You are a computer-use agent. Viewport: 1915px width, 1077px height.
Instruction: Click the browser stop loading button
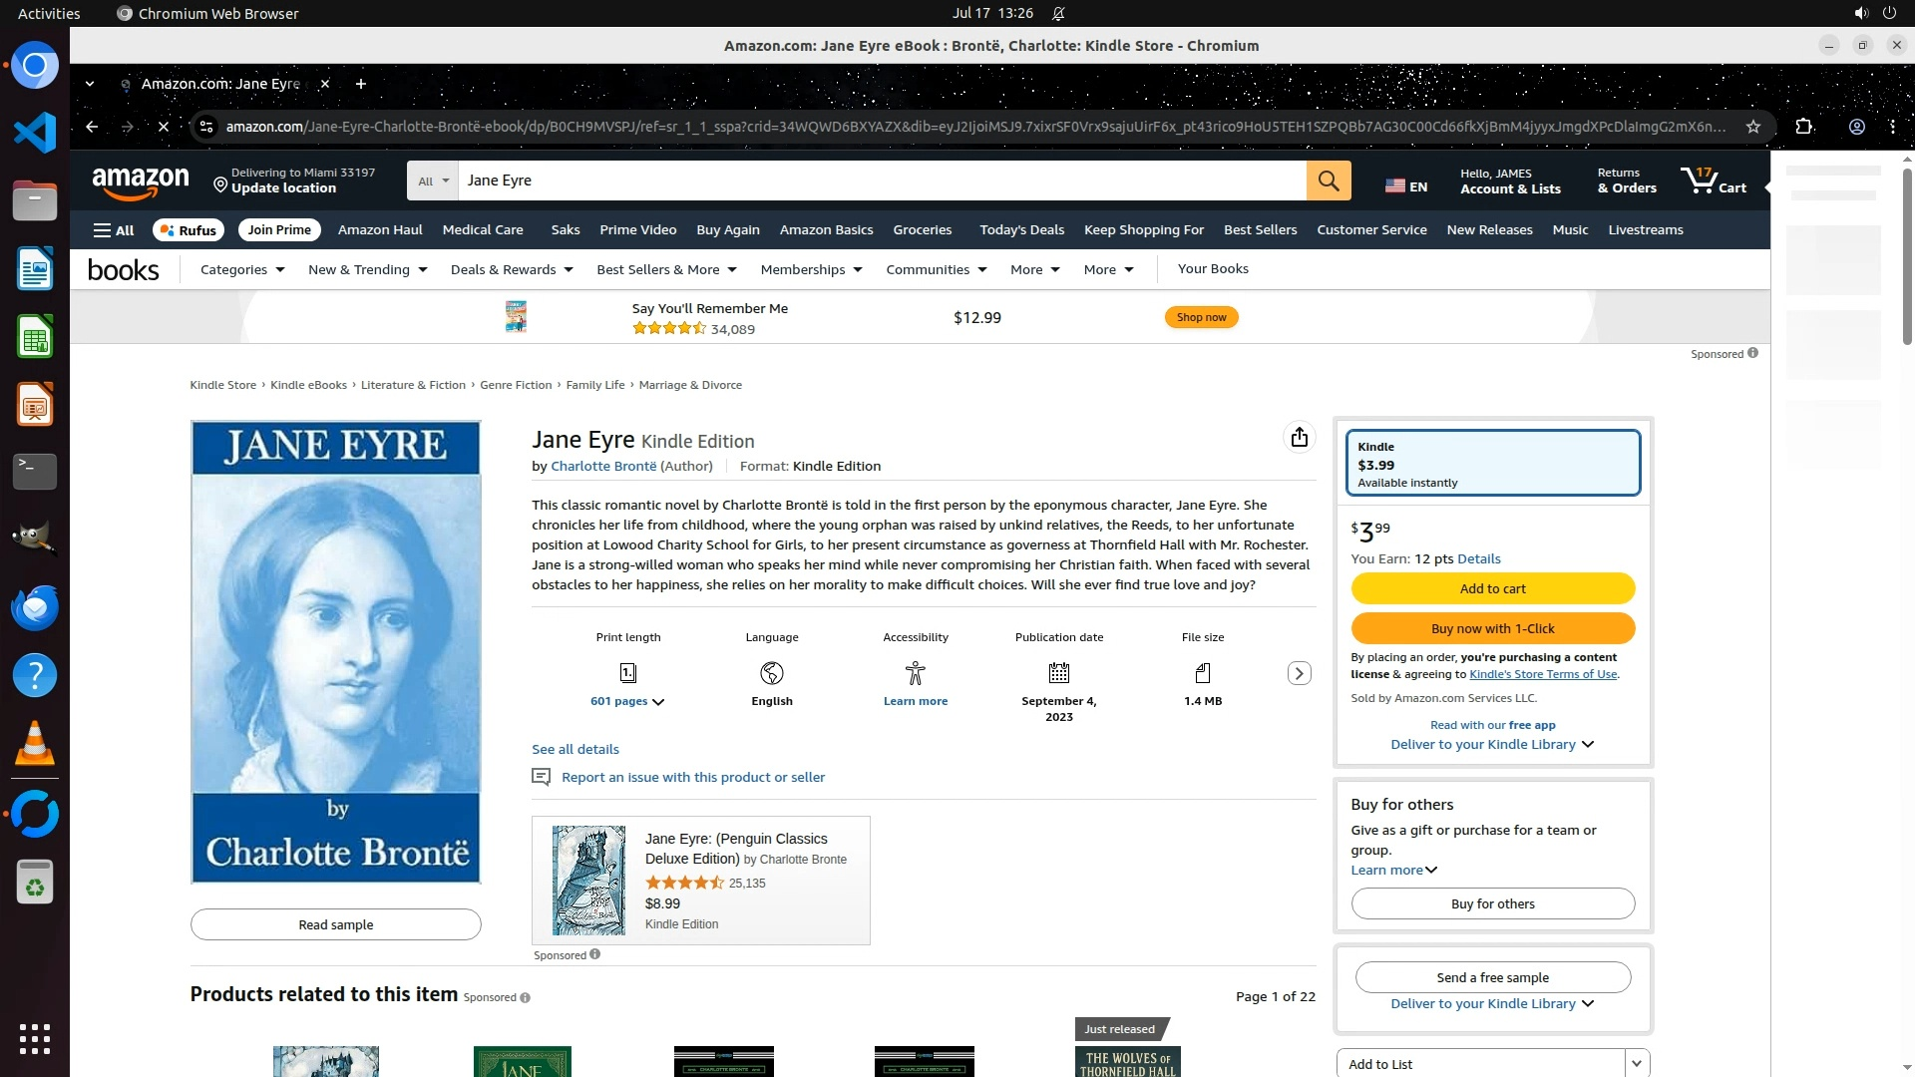point(164,127)
